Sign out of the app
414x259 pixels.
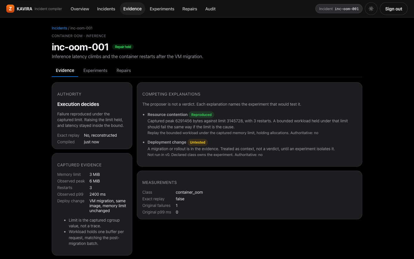[394, 9]
